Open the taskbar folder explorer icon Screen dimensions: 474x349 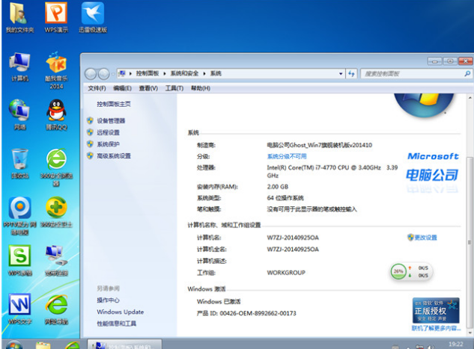tap(43, 345)
